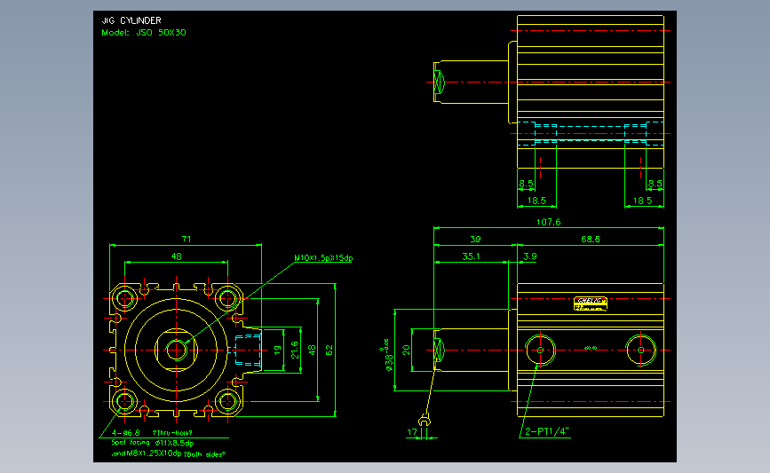Select the "18 5" dimension with the missing decimal
Screen dimensions: 770x473
[x=642, y=201]
